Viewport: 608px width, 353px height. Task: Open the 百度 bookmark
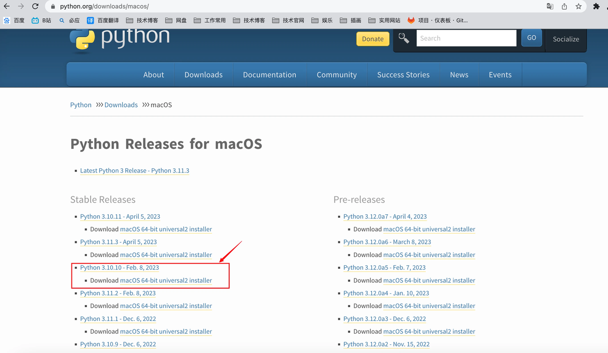click(14, 20)
